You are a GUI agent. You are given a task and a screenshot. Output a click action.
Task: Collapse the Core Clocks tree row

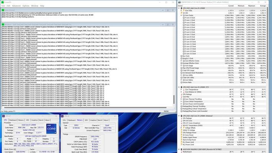click(x=181, y=15)
